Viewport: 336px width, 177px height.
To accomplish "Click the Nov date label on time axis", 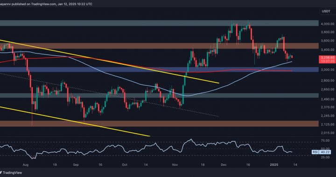I will [175, 165].
